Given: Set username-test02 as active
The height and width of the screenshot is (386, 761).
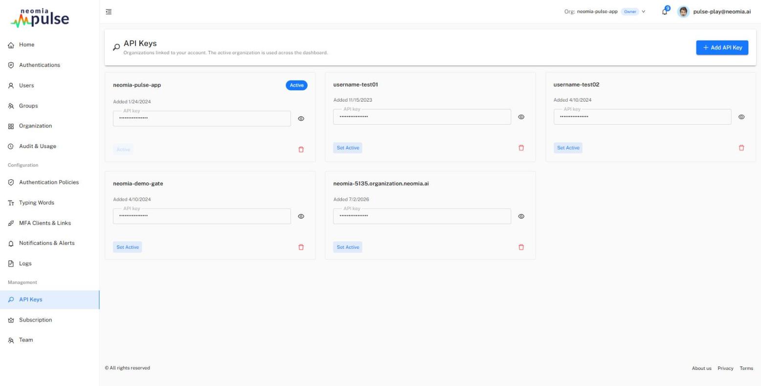Looking at the screenshot, I should [x=568, y=148].
